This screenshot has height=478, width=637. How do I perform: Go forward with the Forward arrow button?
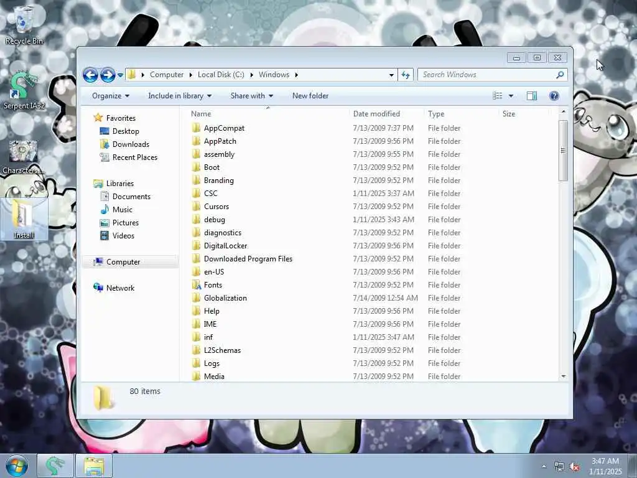108,75
